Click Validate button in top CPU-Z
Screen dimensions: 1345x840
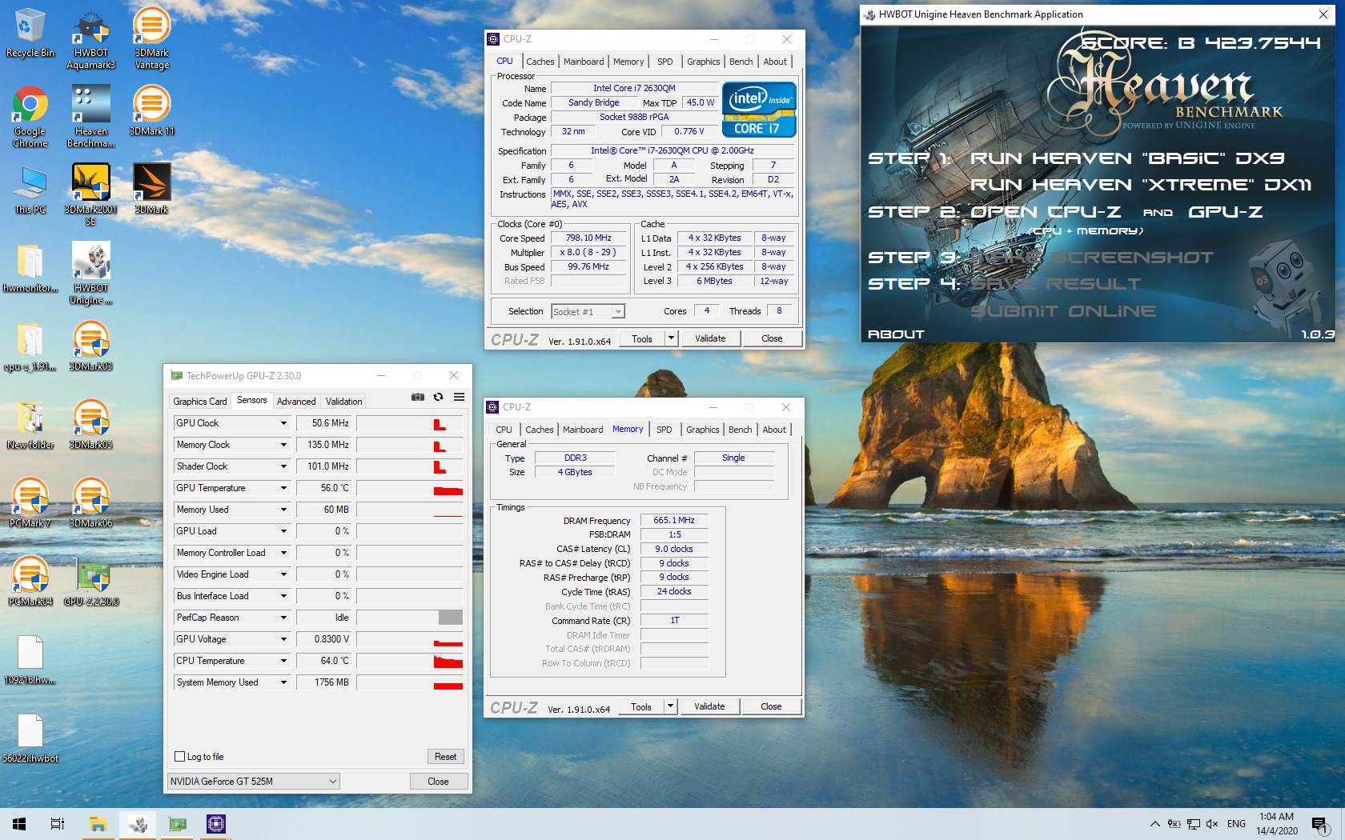coord(710,338)
